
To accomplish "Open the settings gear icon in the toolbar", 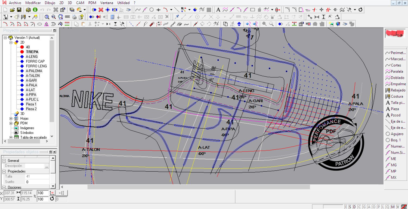I will (x=28, y=10).
